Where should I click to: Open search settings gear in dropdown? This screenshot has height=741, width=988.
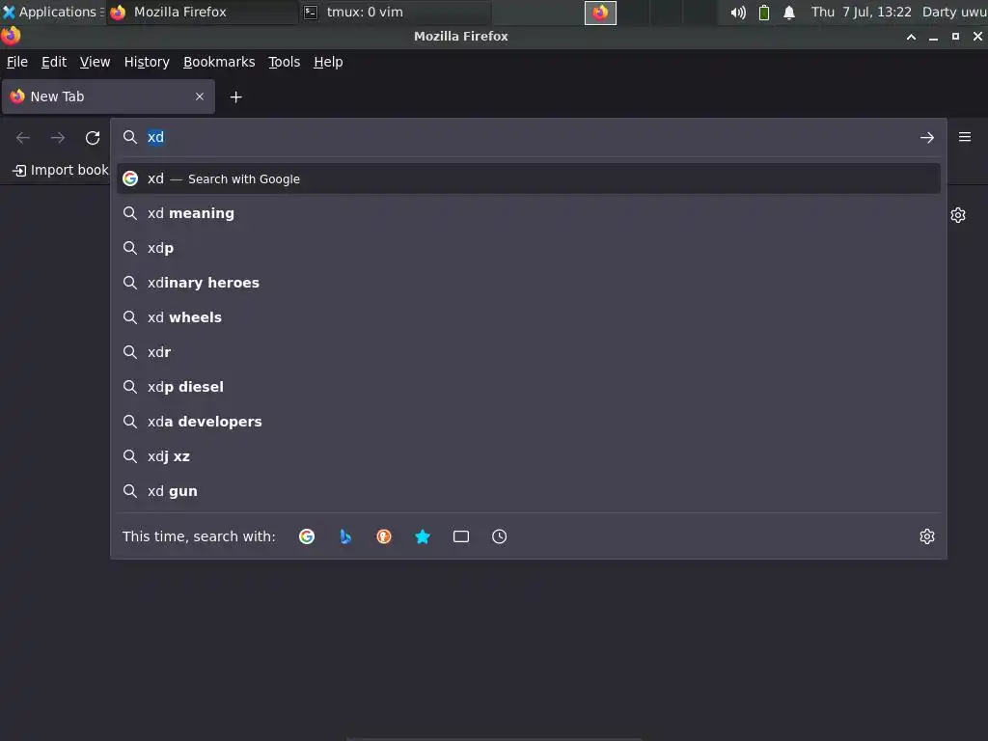pos(927,536)
